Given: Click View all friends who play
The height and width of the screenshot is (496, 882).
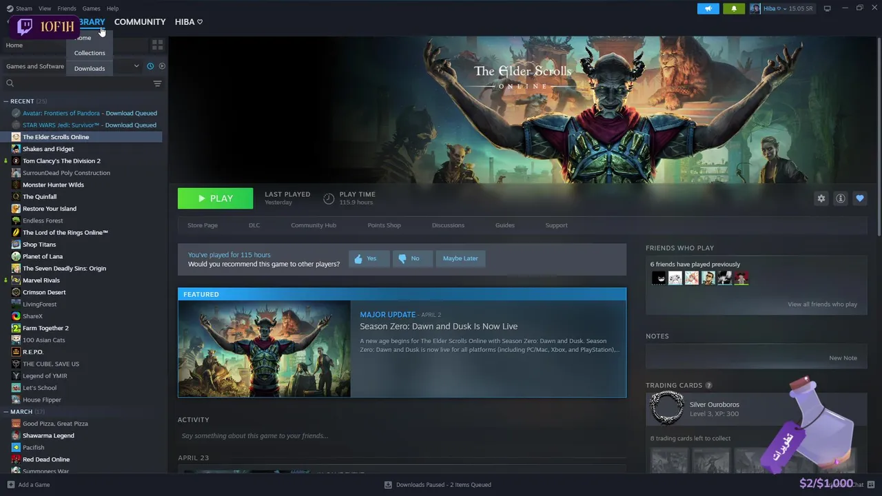Looking at the screenshot, I should tap(822, 304).
